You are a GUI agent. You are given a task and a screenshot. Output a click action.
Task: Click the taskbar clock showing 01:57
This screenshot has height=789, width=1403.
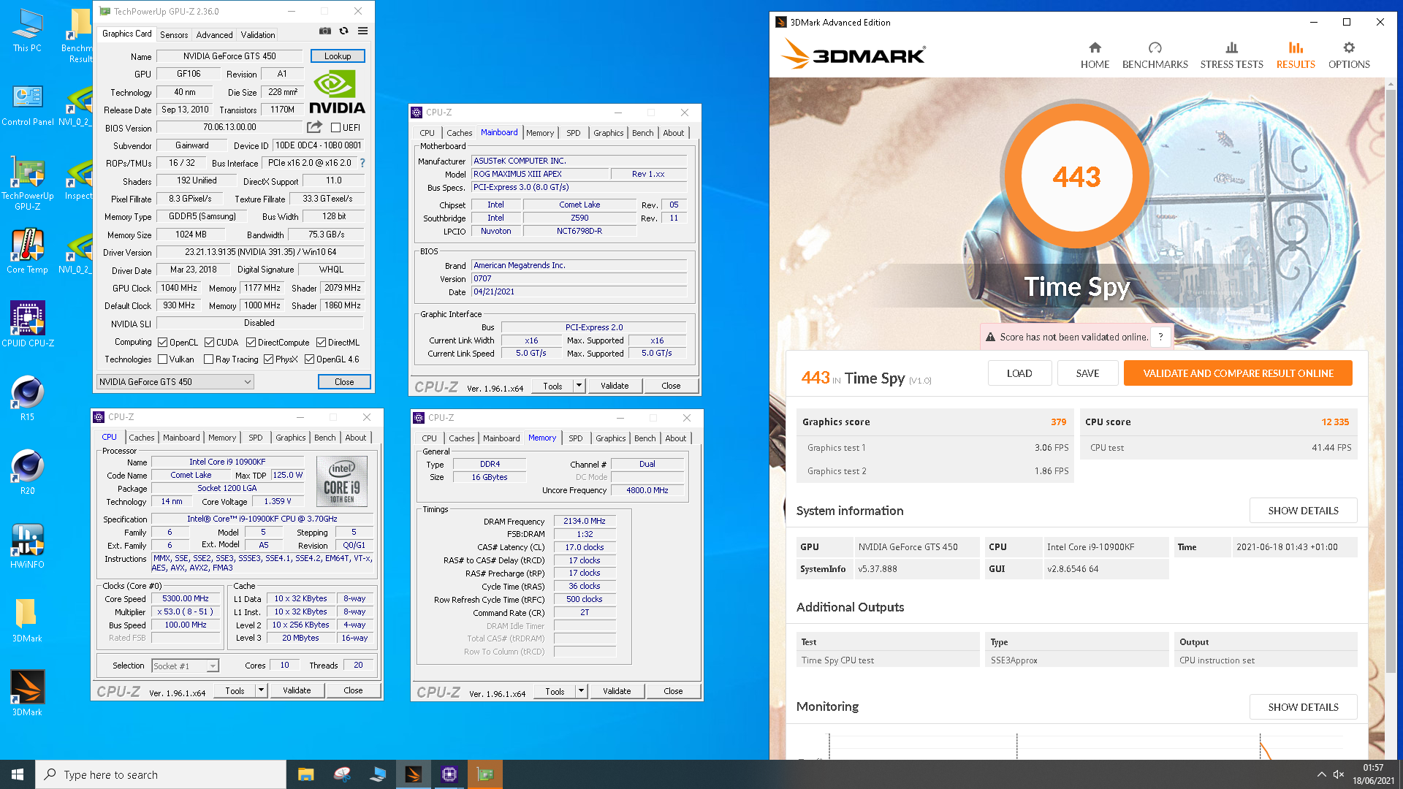click(x=1373, y=774)
